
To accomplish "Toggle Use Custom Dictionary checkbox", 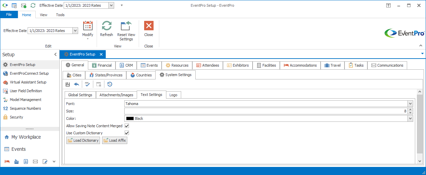I will click(x=127, y=133).
